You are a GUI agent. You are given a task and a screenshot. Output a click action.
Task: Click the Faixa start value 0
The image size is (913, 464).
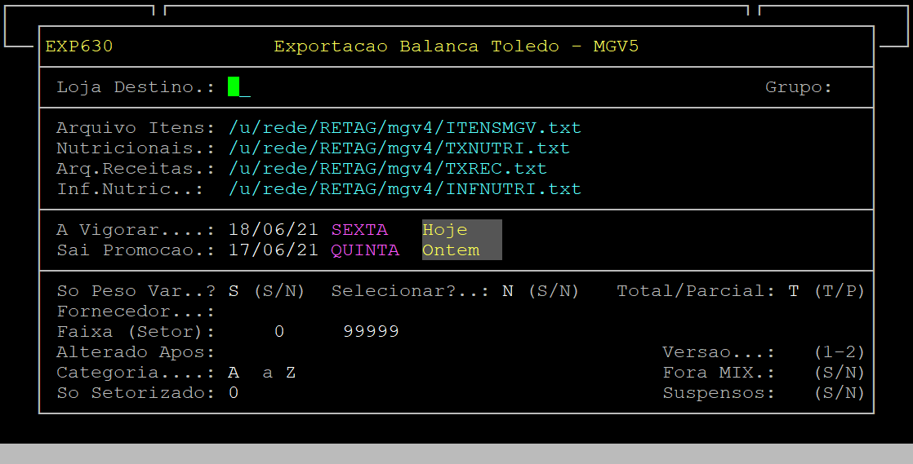click(279, 331)
